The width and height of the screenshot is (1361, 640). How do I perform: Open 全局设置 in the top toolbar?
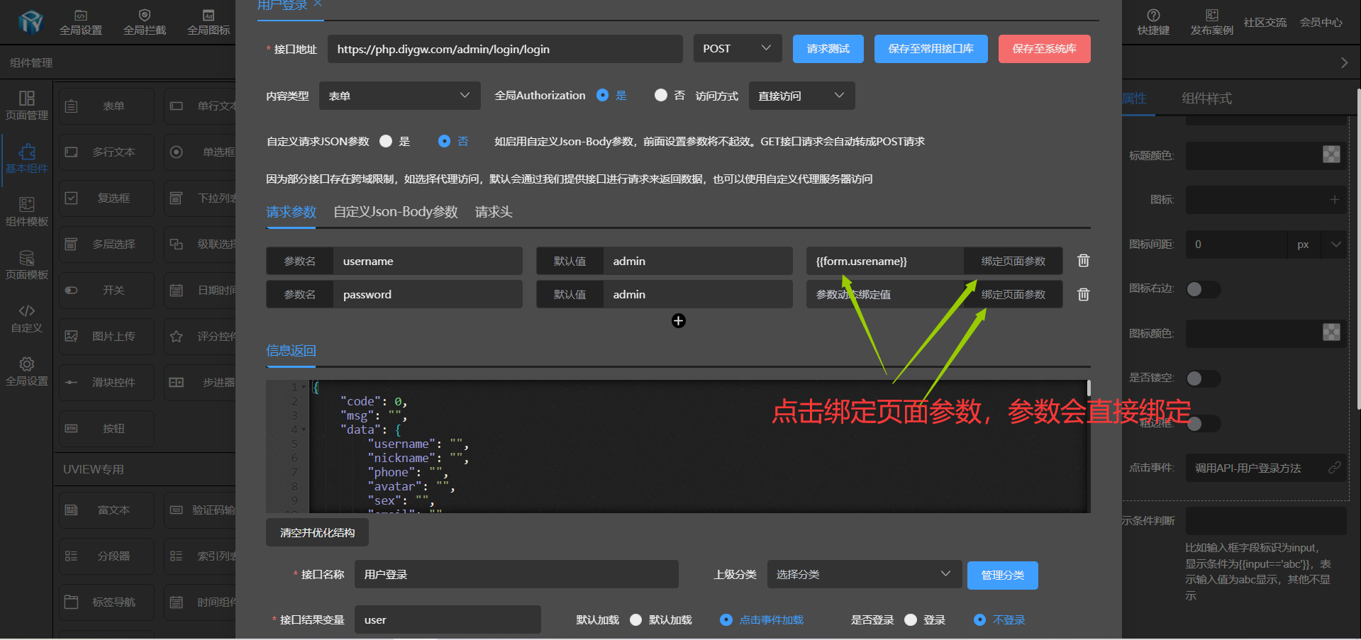coord(81,23)
